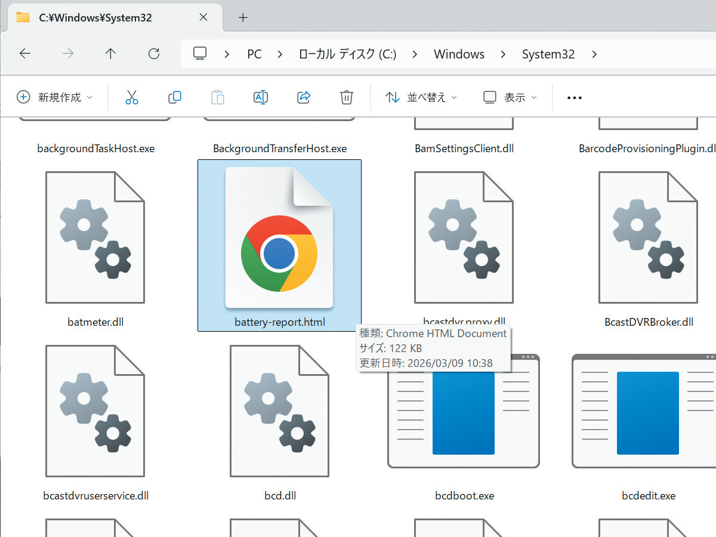Click the BamSettingsClient.dll file name
The height and width of the screenshot is (537, 716).
coord(464,148)
